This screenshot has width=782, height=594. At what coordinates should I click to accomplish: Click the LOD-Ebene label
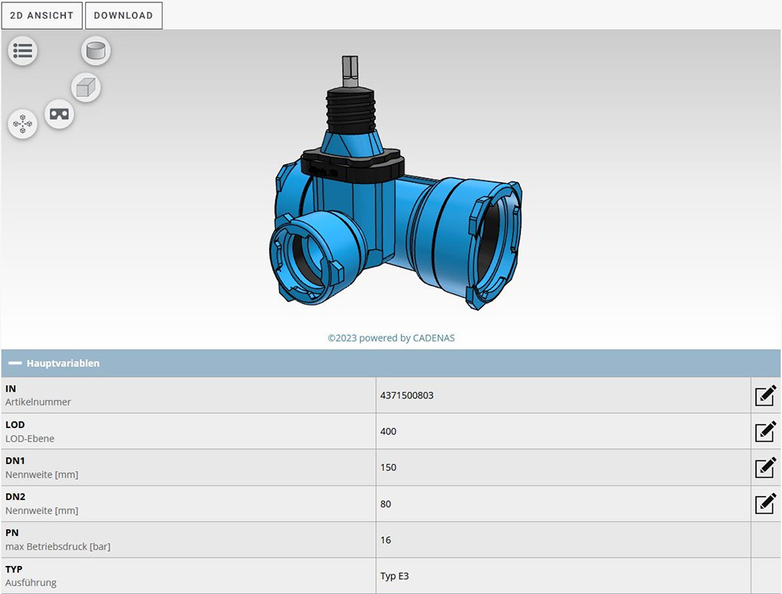pyautogui.click(x=30, y=438)
